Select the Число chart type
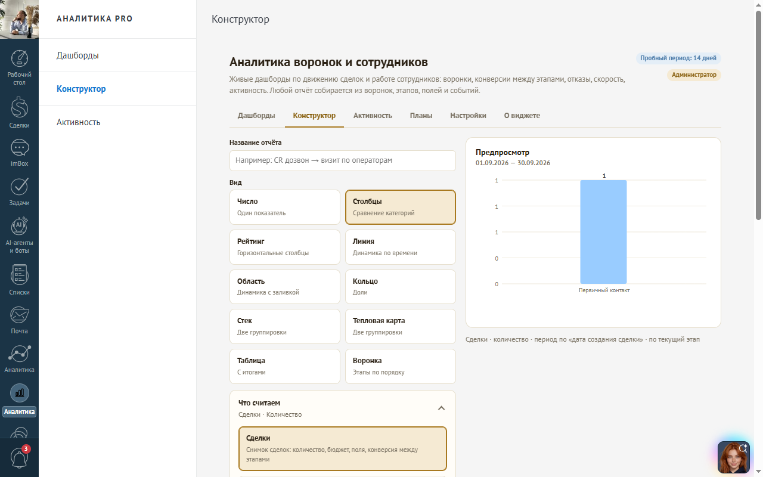763x477 pixels. 285,207
